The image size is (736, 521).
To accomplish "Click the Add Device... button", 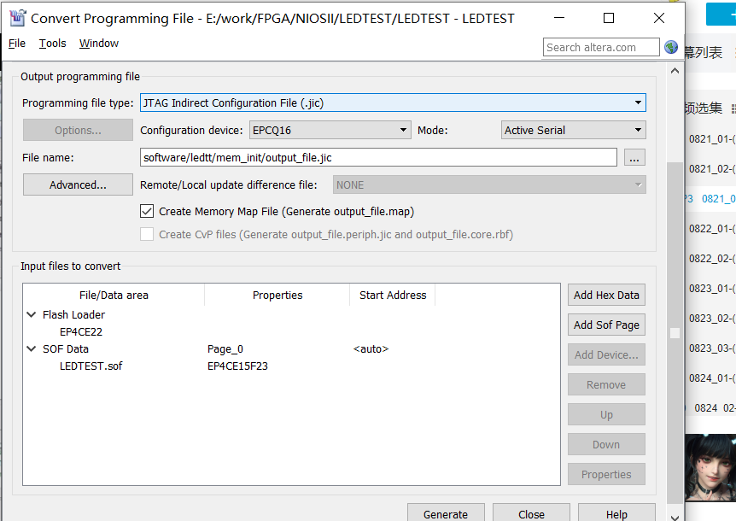I will click(x=606, y=354).
